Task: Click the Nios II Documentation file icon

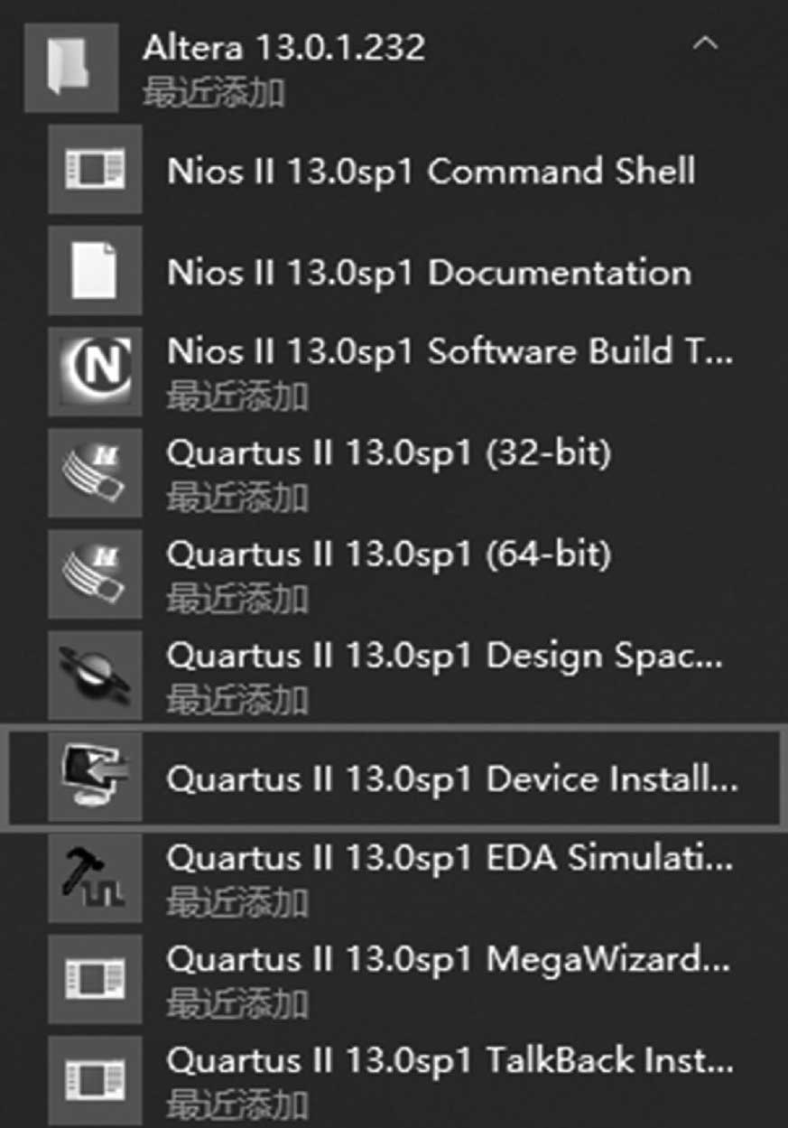Action: (x=95, y=271)
